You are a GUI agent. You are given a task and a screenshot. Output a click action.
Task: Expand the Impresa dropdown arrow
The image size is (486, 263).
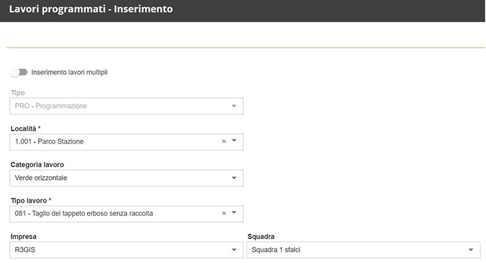click(234, 250)
